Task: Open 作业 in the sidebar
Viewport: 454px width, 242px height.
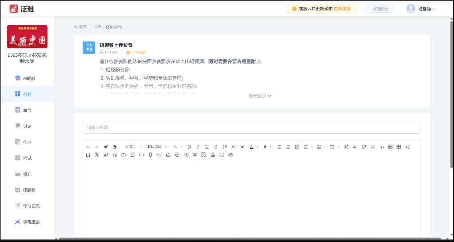Action: pyautogui.click(x=27, y=142)
